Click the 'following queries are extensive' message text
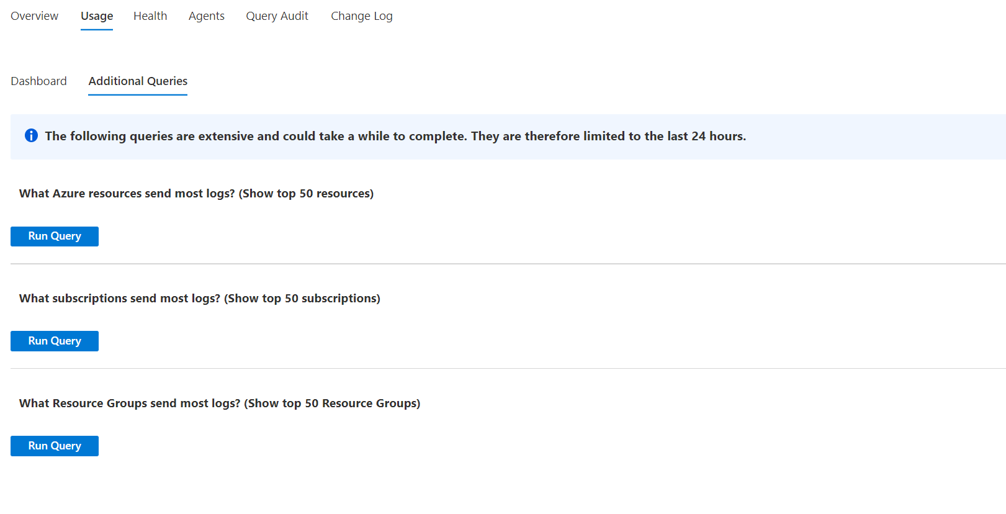Screen dimensions: 1006x514 click(x=161, y=136)
